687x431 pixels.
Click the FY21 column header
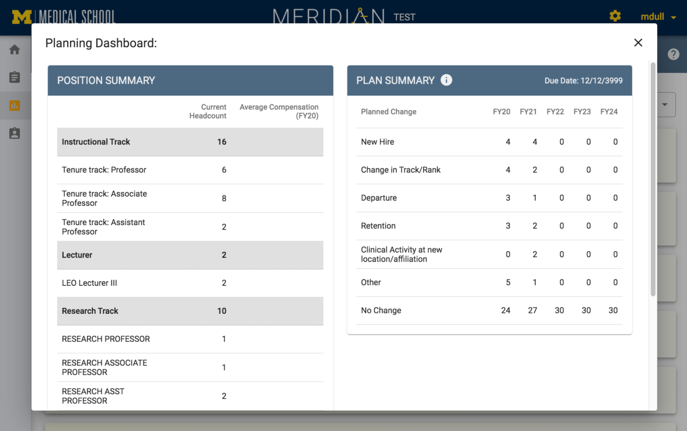(528, 111)
